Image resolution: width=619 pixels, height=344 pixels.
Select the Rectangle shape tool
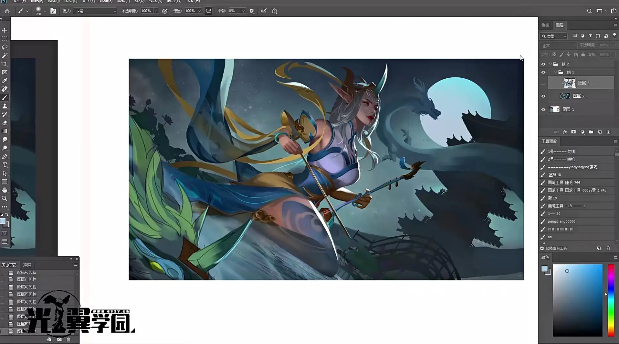(x=5, y=182)
